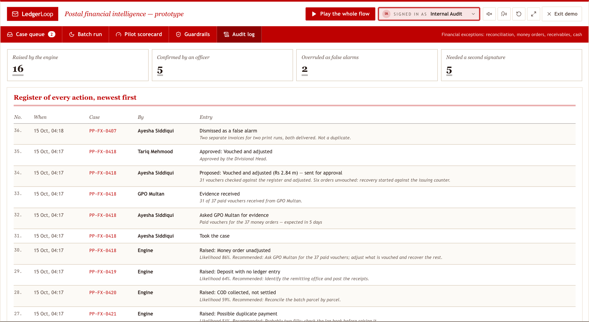Go to the Guardrails tab

pyautogui.click(x=193, y=34)
